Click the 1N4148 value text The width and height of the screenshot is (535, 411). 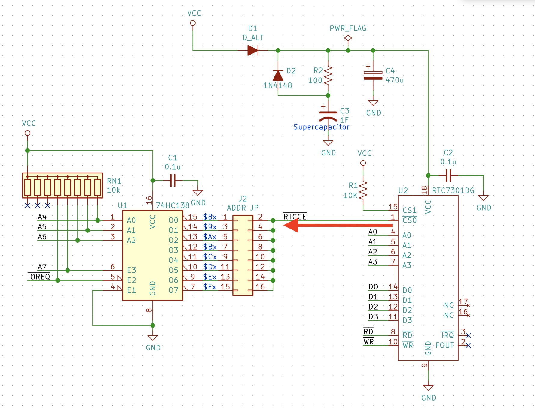(278, 85)
